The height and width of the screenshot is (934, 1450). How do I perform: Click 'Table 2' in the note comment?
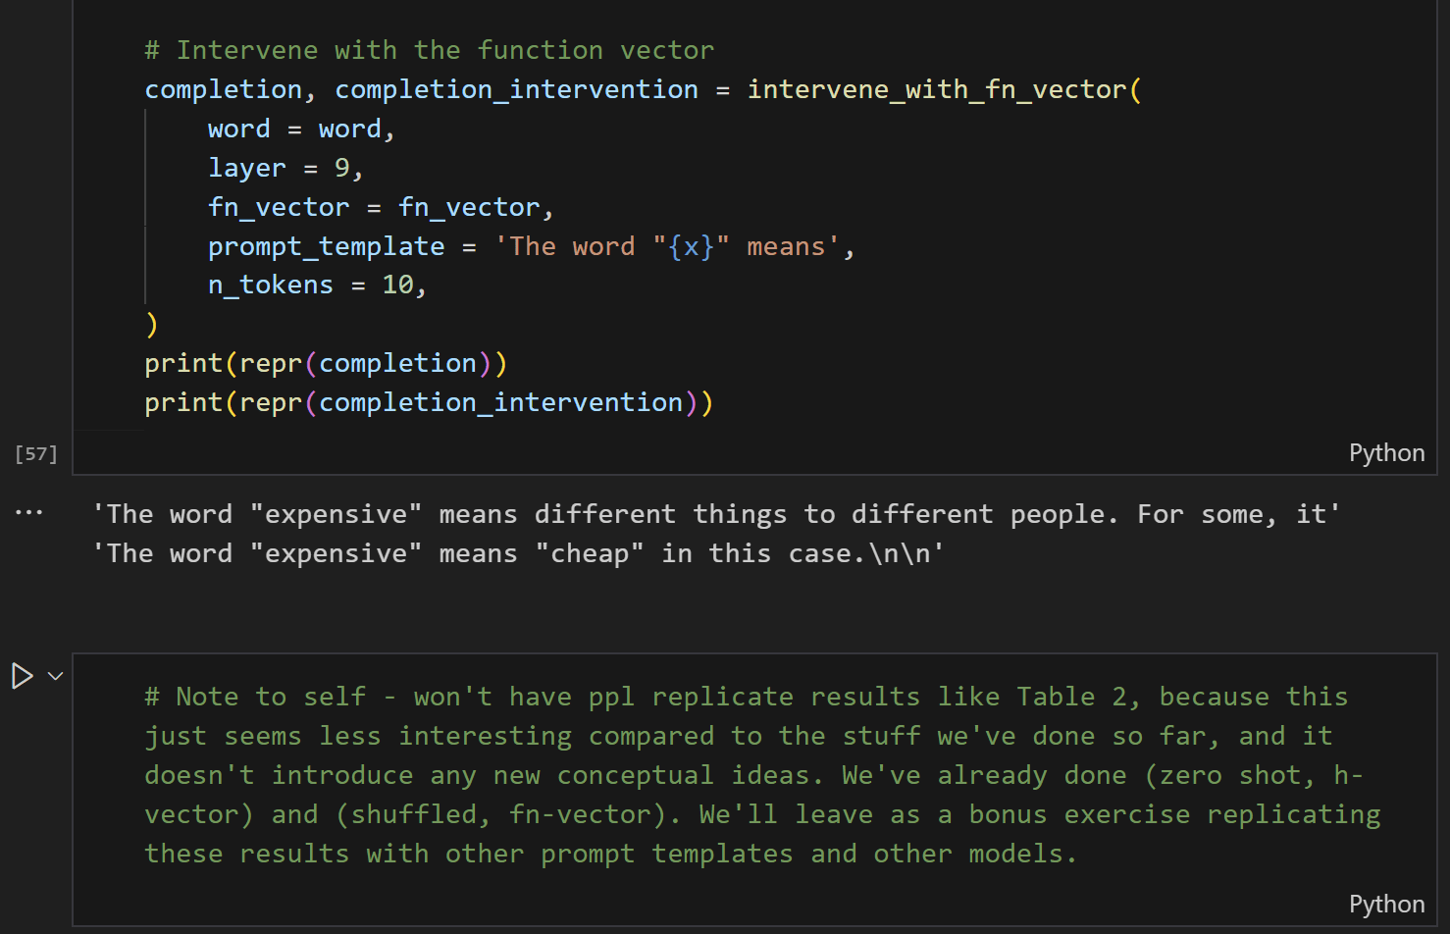click(1072, 697)
